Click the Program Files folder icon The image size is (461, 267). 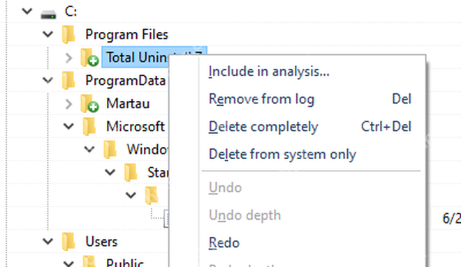click(x=68, y=34)
